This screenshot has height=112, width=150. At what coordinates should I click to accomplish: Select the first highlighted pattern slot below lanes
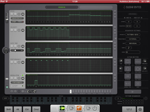click(71, 91)
